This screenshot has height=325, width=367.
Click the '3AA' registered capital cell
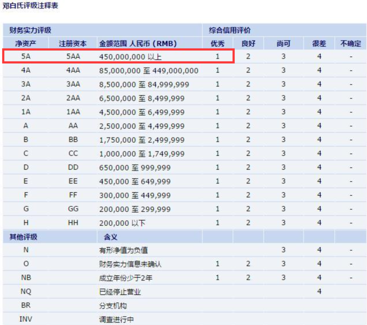[73, 84]
